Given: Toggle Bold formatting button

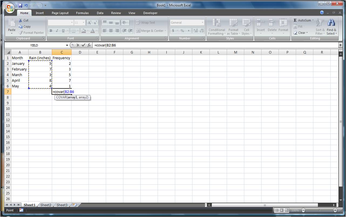Looking at the screenshot, I should pyautogui.click(x=51, y=31).
